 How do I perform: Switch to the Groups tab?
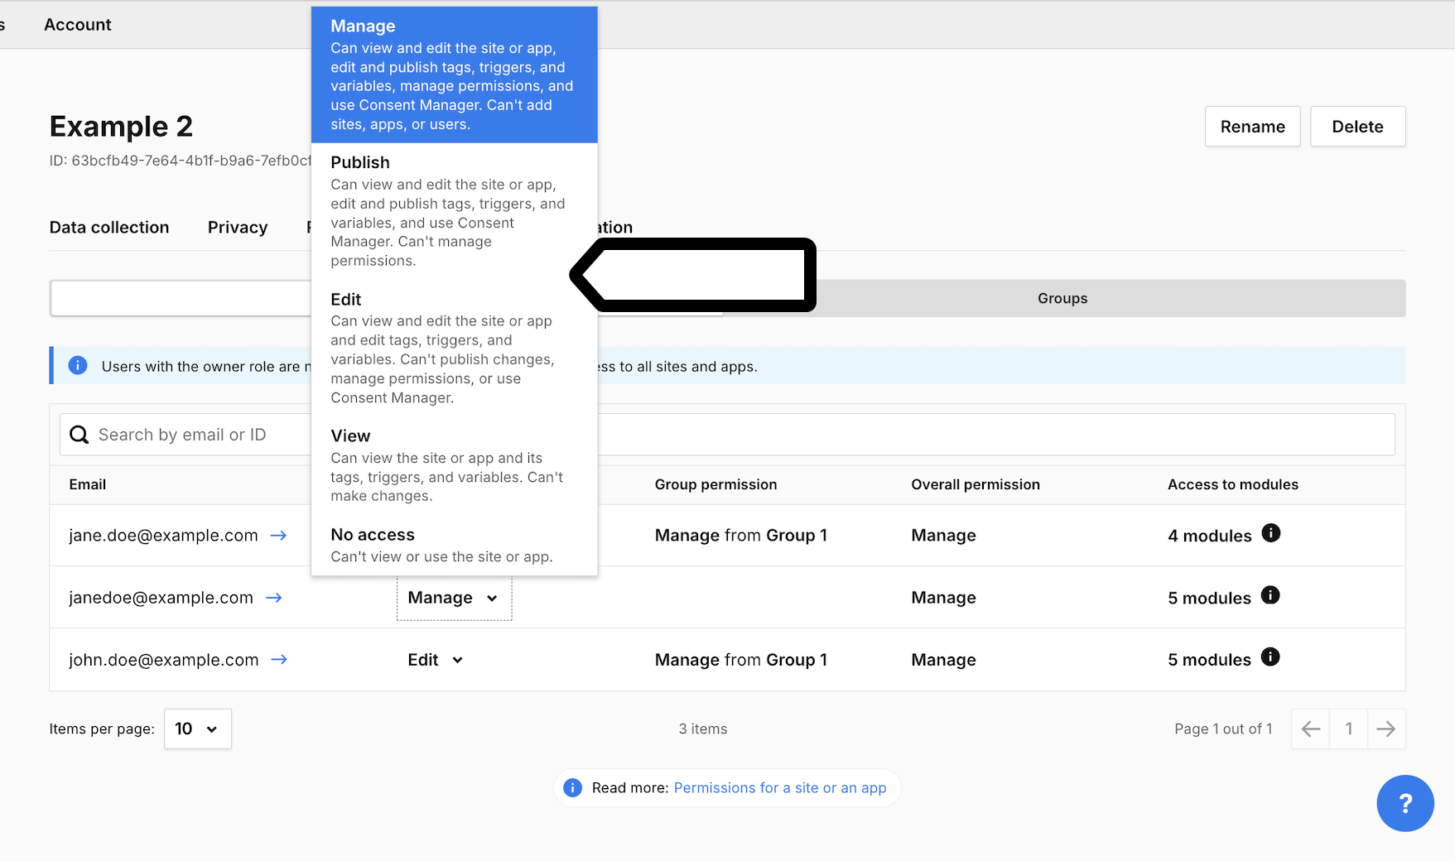1062,298
